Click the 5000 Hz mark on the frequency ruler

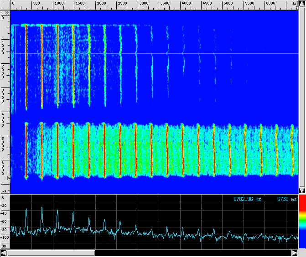click(228, 3)
